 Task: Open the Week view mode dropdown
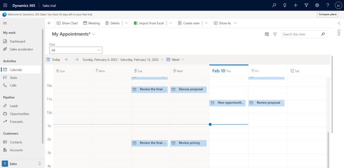pyautogui.click(x=175, y=59)
